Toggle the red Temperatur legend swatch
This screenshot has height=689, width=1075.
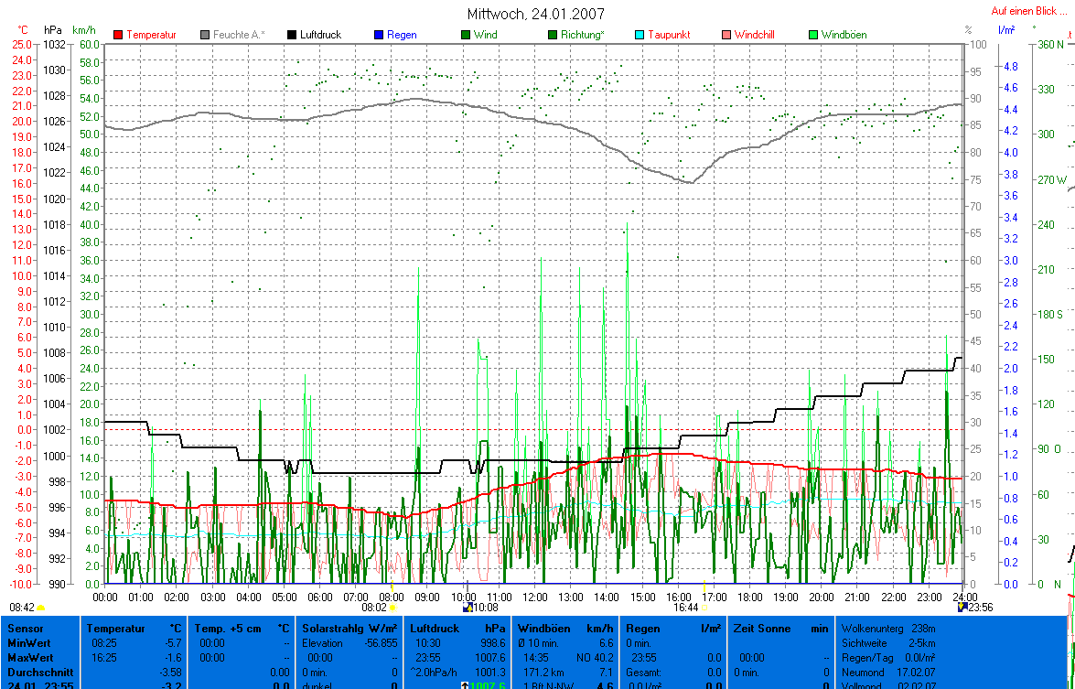[x=119, y=35]
